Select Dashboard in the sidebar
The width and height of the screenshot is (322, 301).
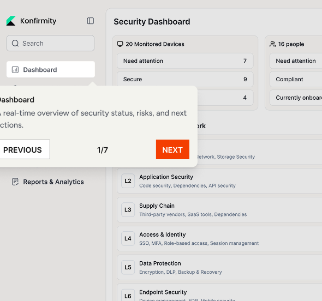pyautogui.click(x=51, y=70)
